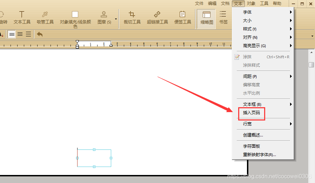Click the vertical scrollbar up arrow
This screenshot has width=315, height=183.
[311, 53]
